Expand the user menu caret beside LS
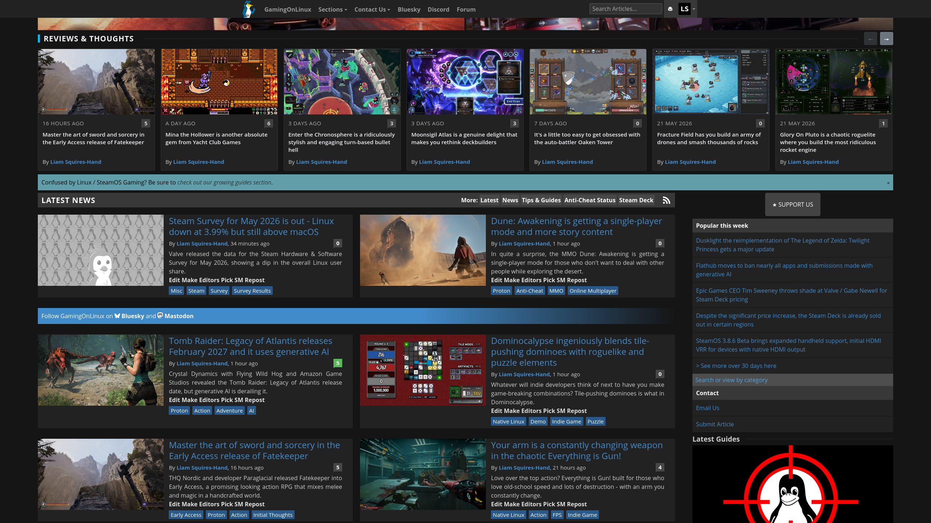This screenshot has width=931, height=523. click(x=694, y=9)
